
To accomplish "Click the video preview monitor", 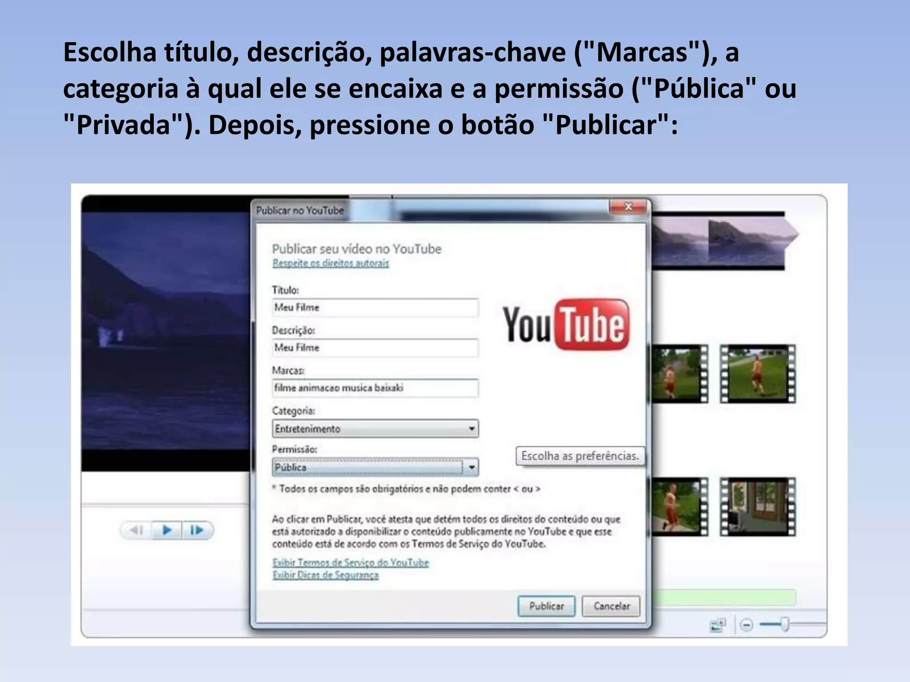I will [166, 333].
